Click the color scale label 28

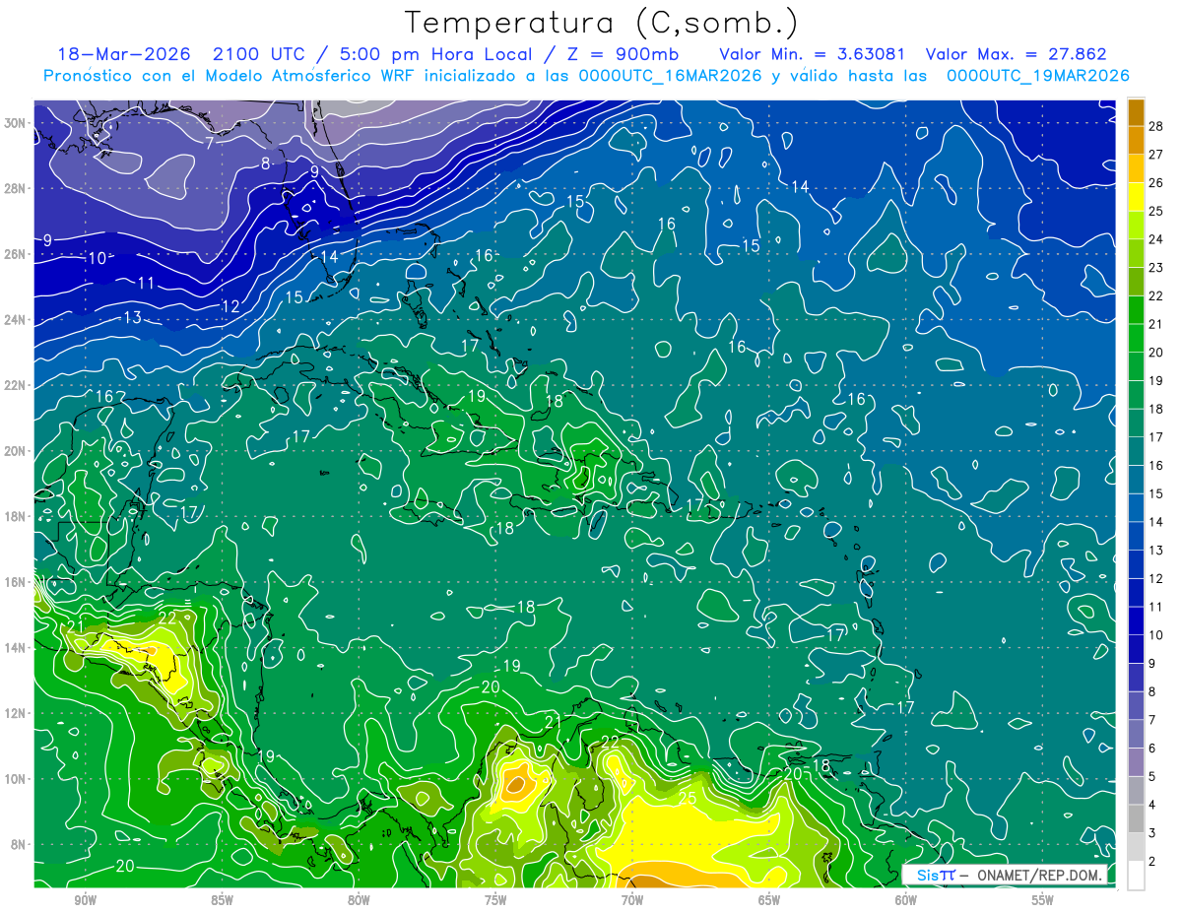1156,126
